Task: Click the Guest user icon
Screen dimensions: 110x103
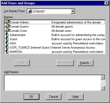Action: [x=7, y=39]
